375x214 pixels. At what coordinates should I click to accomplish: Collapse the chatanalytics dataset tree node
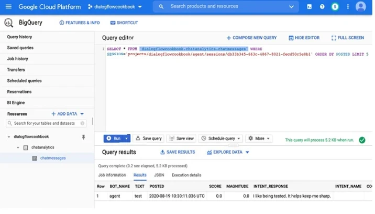coord(18,147)
